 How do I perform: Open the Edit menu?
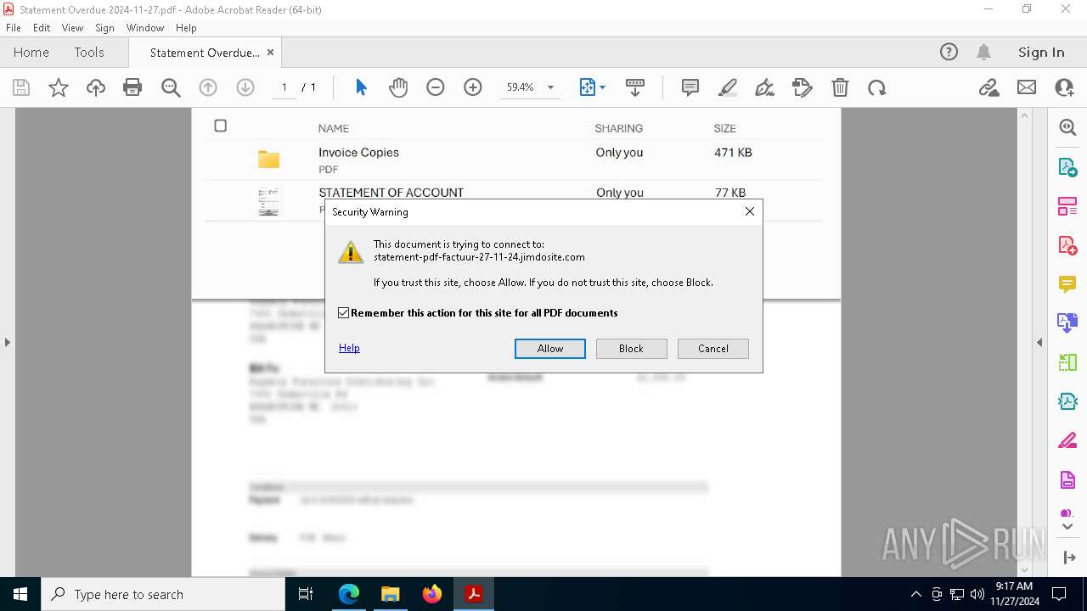coord(42,28)
